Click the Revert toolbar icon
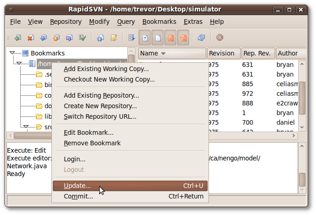The height and width of the screenshot is (215, 316). pos(69,38)
